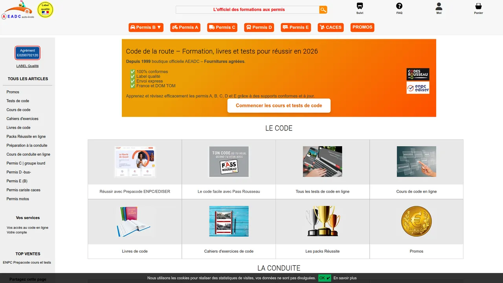Open Votre compte link
The width and height of the screenshot is (503, 283).
pyautogui.click(x=17, y=232)
